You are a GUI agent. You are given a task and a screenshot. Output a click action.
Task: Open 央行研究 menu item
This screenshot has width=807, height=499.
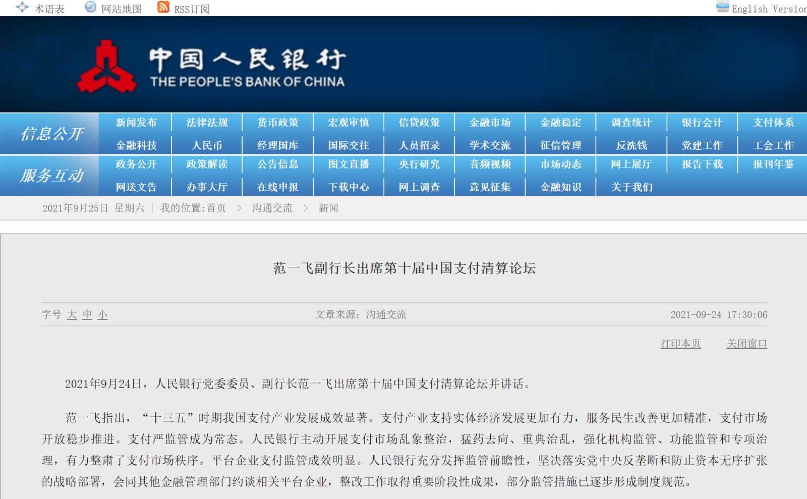(x=419, y=164)
